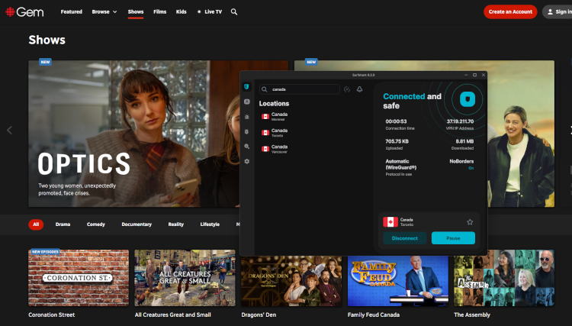Open Surfshark Search magnifier sidebar icon

[247, 147]
